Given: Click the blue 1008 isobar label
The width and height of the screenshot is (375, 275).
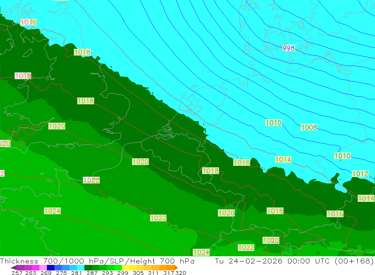Looking at the screenshot, I should (x=309, y=127).
